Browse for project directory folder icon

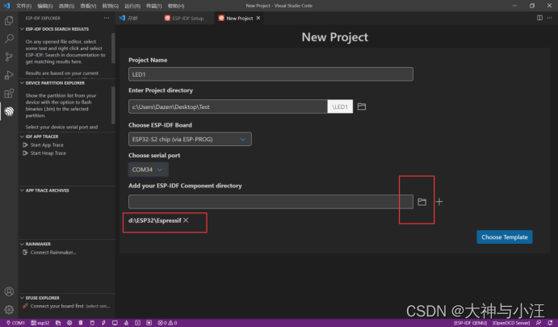tap(362, 107)
